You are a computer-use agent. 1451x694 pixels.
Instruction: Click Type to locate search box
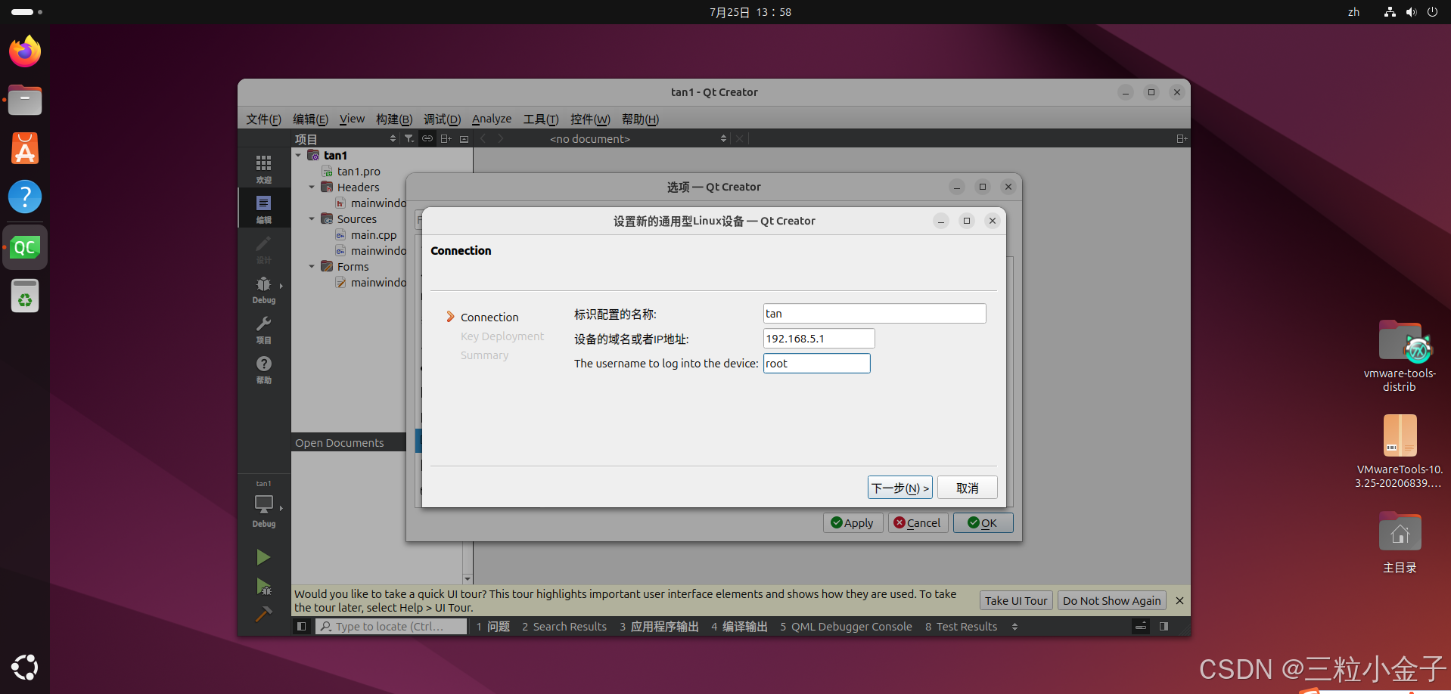coord(390,626)
